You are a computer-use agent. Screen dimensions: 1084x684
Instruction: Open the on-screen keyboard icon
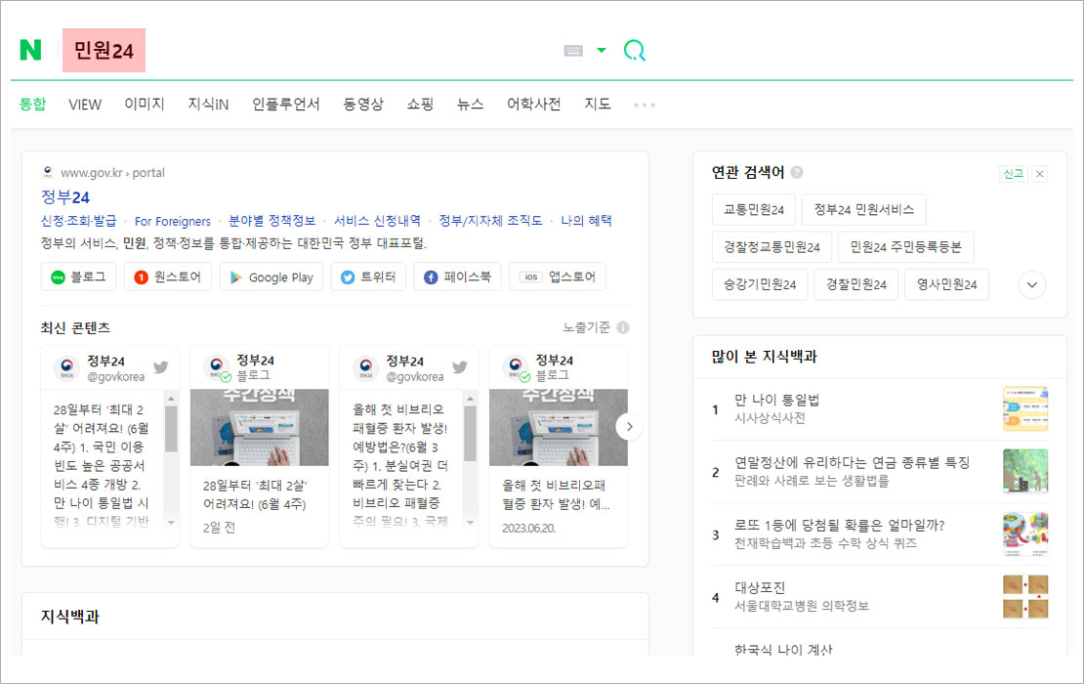(573, 51)
